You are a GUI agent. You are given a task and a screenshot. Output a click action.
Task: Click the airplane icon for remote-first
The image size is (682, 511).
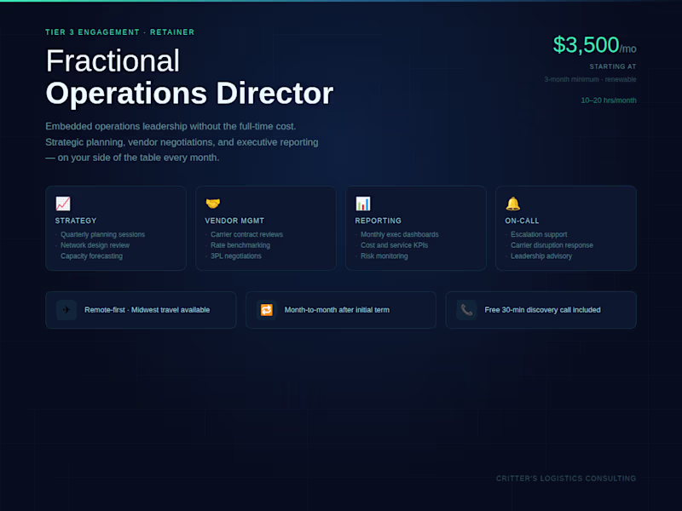(x=66, y=310)
